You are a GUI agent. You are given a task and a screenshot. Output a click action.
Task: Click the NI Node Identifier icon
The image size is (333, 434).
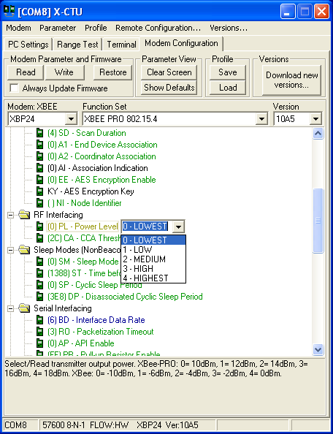(x=40, y=203)
